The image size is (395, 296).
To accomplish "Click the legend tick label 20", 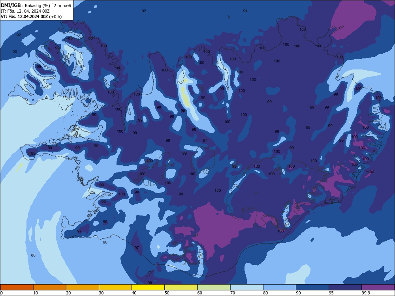I will click(x=68, y=293).
